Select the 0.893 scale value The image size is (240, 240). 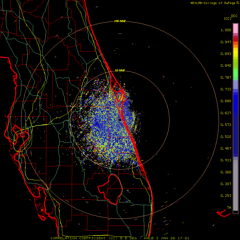[226, 54]
